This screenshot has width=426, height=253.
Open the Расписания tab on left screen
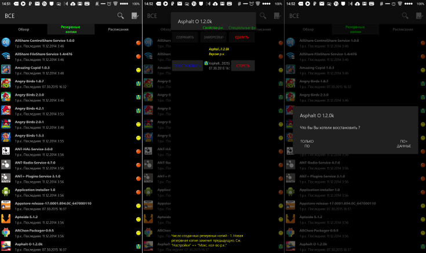[x=118, y=29]
